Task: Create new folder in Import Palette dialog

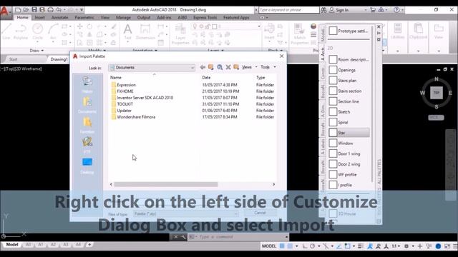Action: tap(236, 67)
